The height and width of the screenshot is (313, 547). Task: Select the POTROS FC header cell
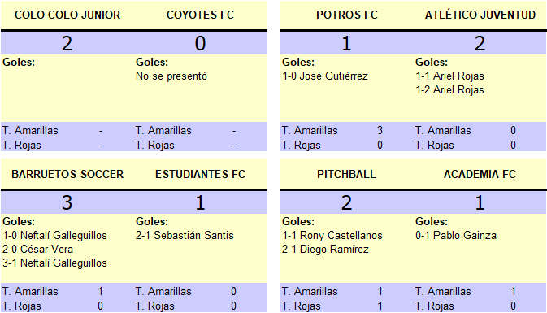[x=347, y=15]
